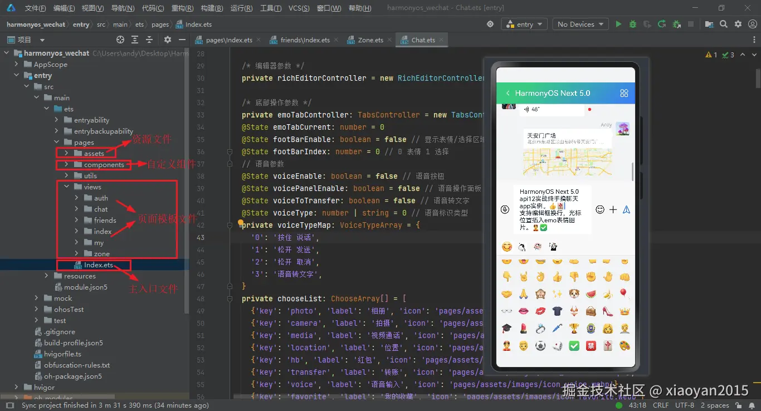
Task: Collapse the harmonyos_wechat project root
Action: 7,53
